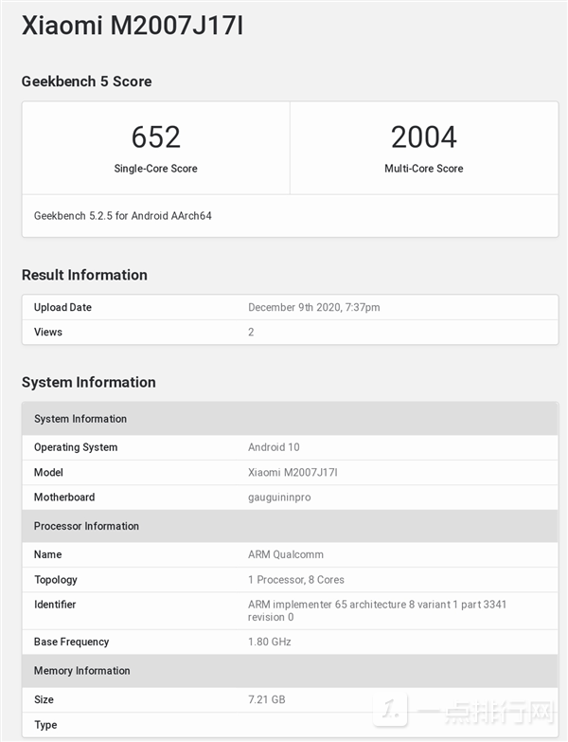
Task: Click the 7.21 GB memory size value
Action: coord(266,699)
